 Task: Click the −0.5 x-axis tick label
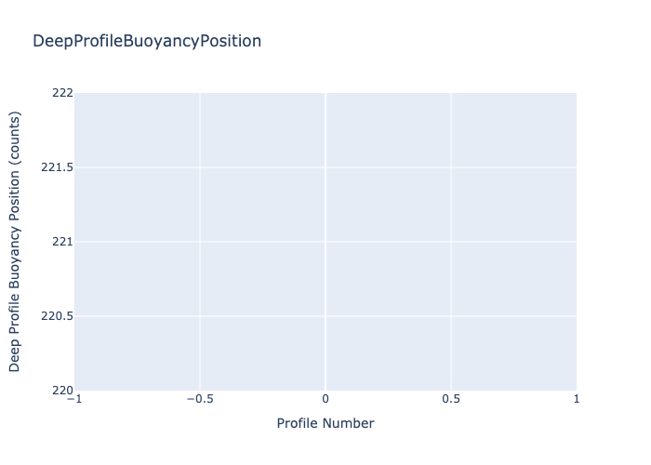tap(199, 399)
